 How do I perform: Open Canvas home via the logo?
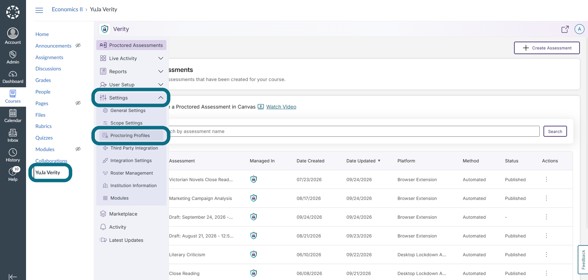[x=13, y=12]
